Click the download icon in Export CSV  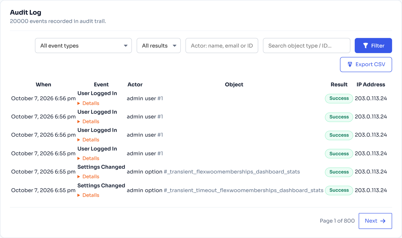click(x=350, y=64)
